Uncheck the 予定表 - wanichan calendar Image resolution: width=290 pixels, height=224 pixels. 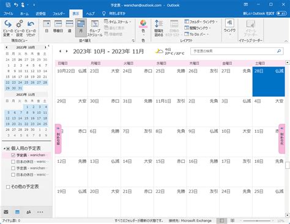[13, 155]
